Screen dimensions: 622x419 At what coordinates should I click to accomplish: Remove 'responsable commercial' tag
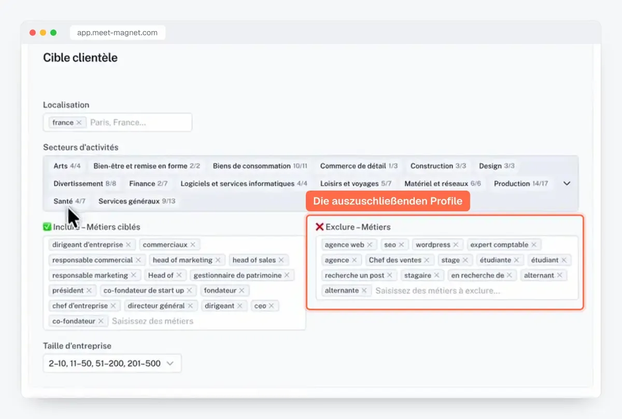pyautogui.click(x=138, y=260)
